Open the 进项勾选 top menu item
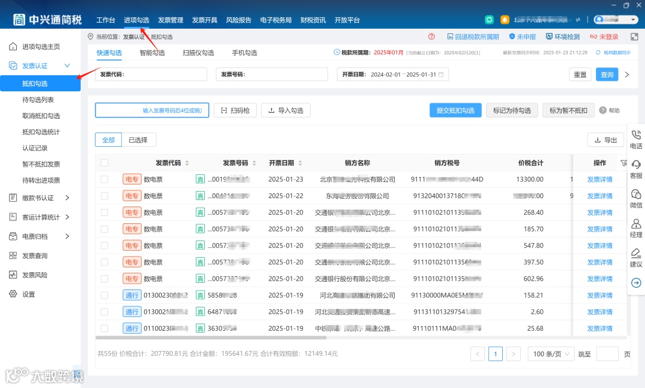The width and height of the screenshot is (645, 388). click(137, 20)
